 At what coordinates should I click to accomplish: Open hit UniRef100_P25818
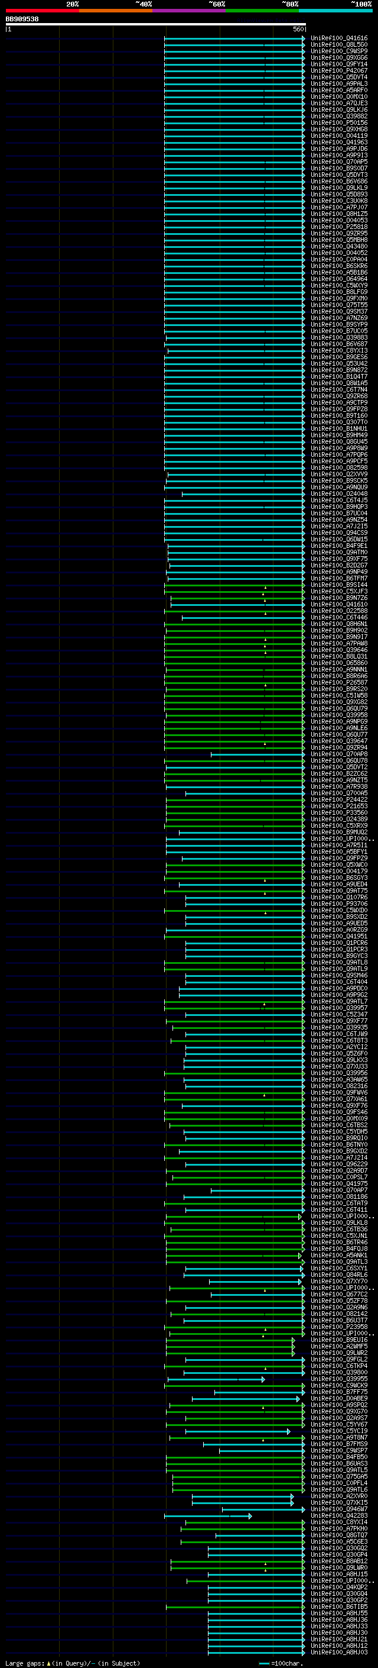click(339, 227)
